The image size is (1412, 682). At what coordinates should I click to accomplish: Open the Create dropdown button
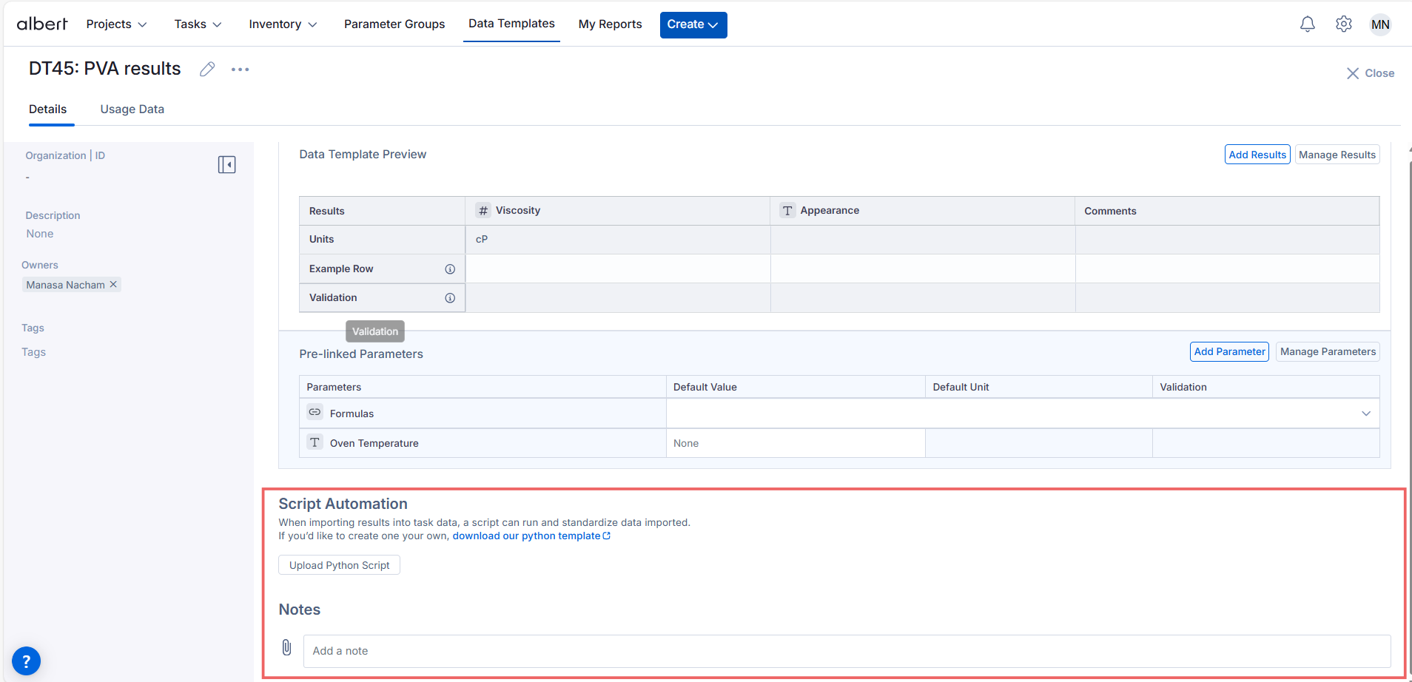[x=693, y=24]
